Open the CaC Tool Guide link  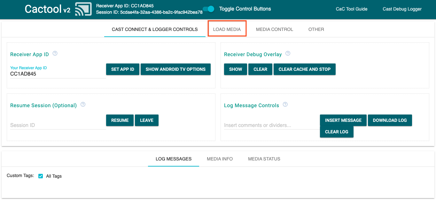[351, 9]
